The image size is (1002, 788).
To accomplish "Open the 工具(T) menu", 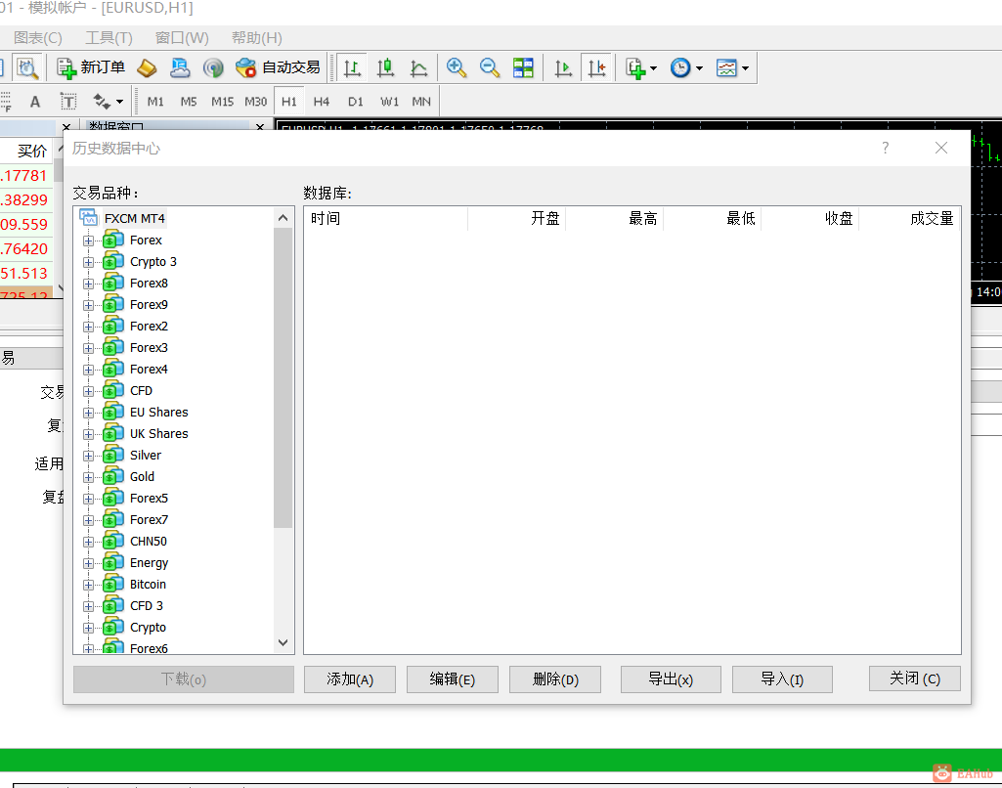I will point(109,38).
